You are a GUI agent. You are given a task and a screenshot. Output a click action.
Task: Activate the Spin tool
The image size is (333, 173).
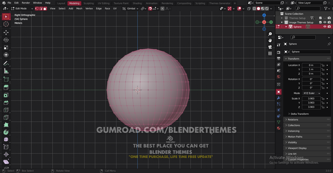click(6, 132)
